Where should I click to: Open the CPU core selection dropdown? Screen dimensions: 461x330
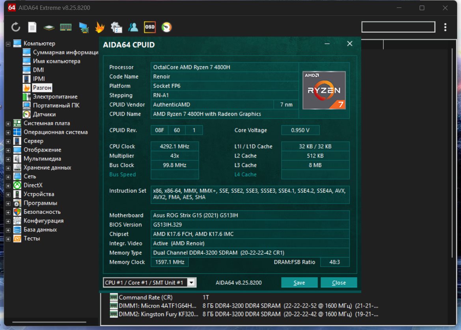(x=191, y=283)
